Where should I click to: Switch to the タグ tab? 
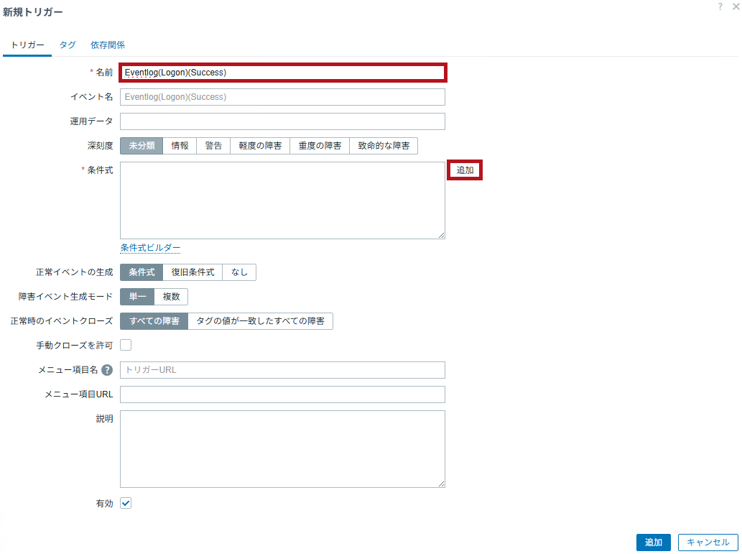pyautogui.click(x=68, y=45)
